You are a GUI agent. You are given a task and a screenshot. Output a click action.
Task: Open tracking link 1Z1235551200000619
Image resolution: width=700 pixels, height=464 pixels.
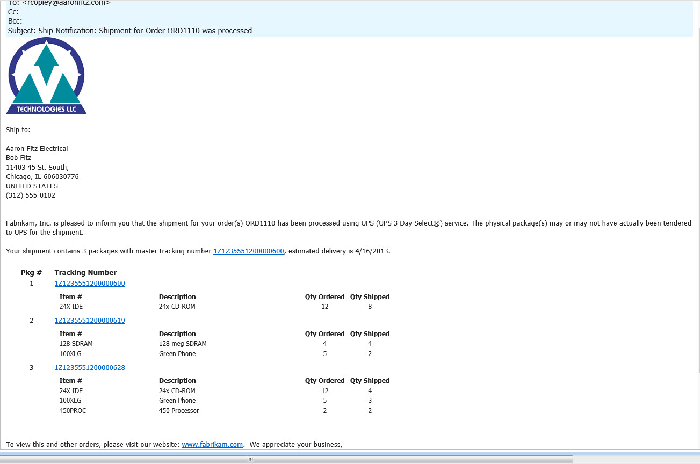[90, 321]
